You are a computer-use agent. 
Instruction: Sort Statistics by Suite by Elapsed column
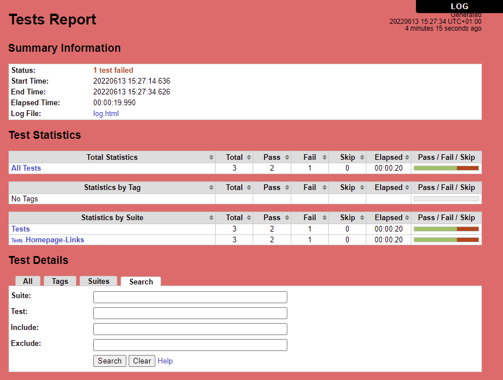389,218
